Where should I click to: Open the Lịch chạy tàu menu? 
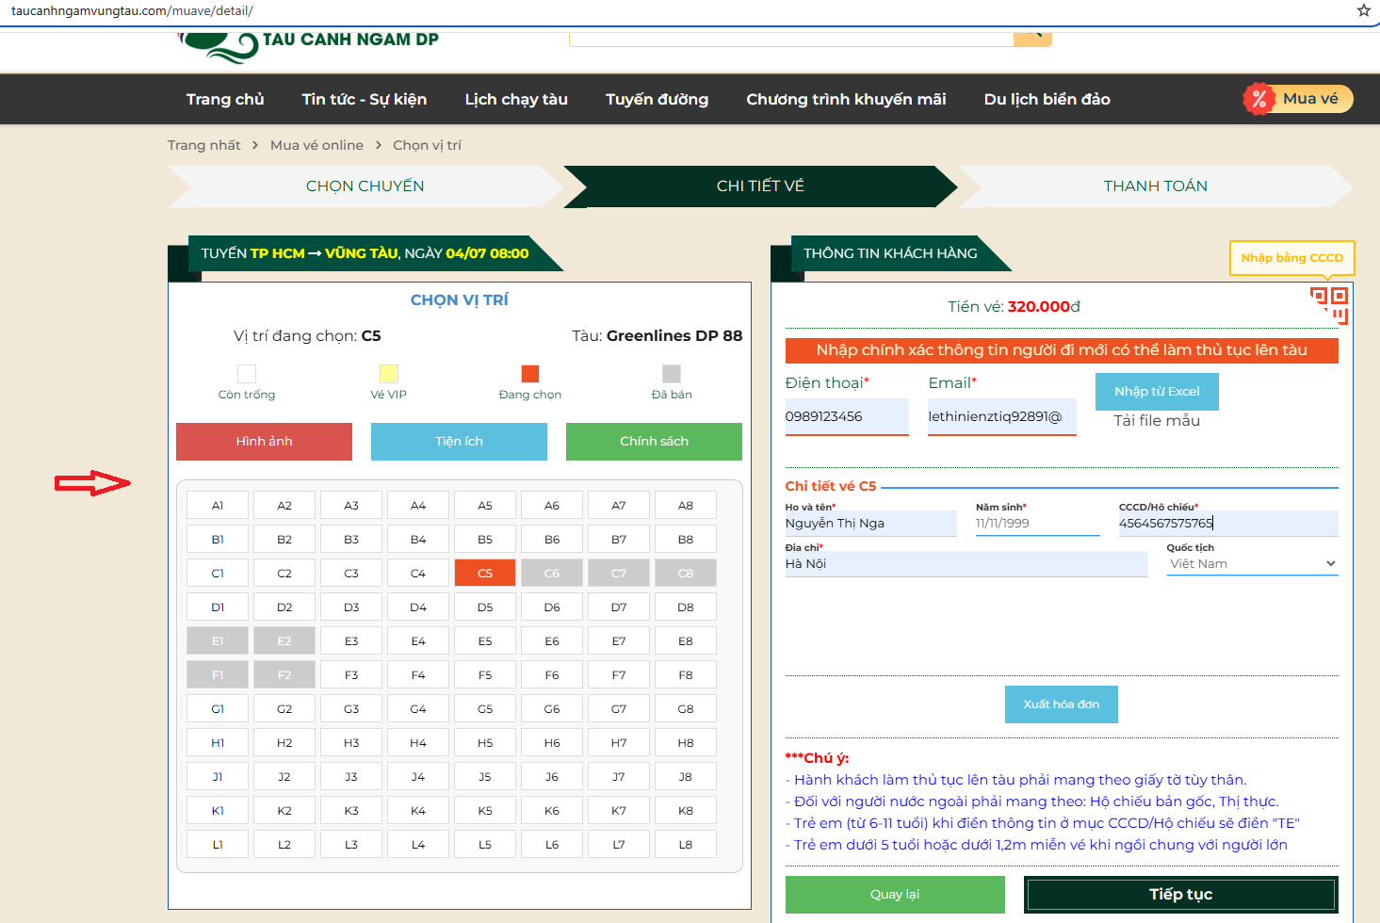pos(516,99)
